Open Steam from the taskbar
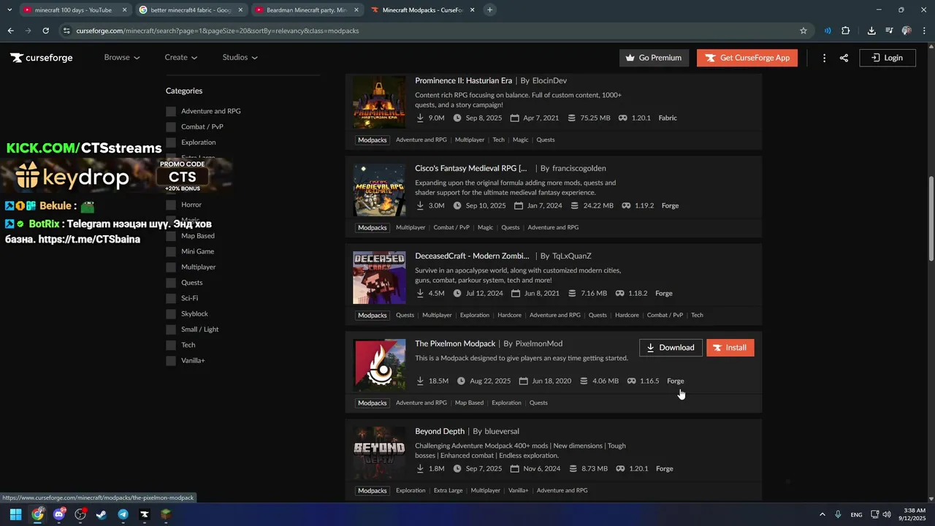The image size is (935, 526). pyautogui.click(x=102, y=514)
